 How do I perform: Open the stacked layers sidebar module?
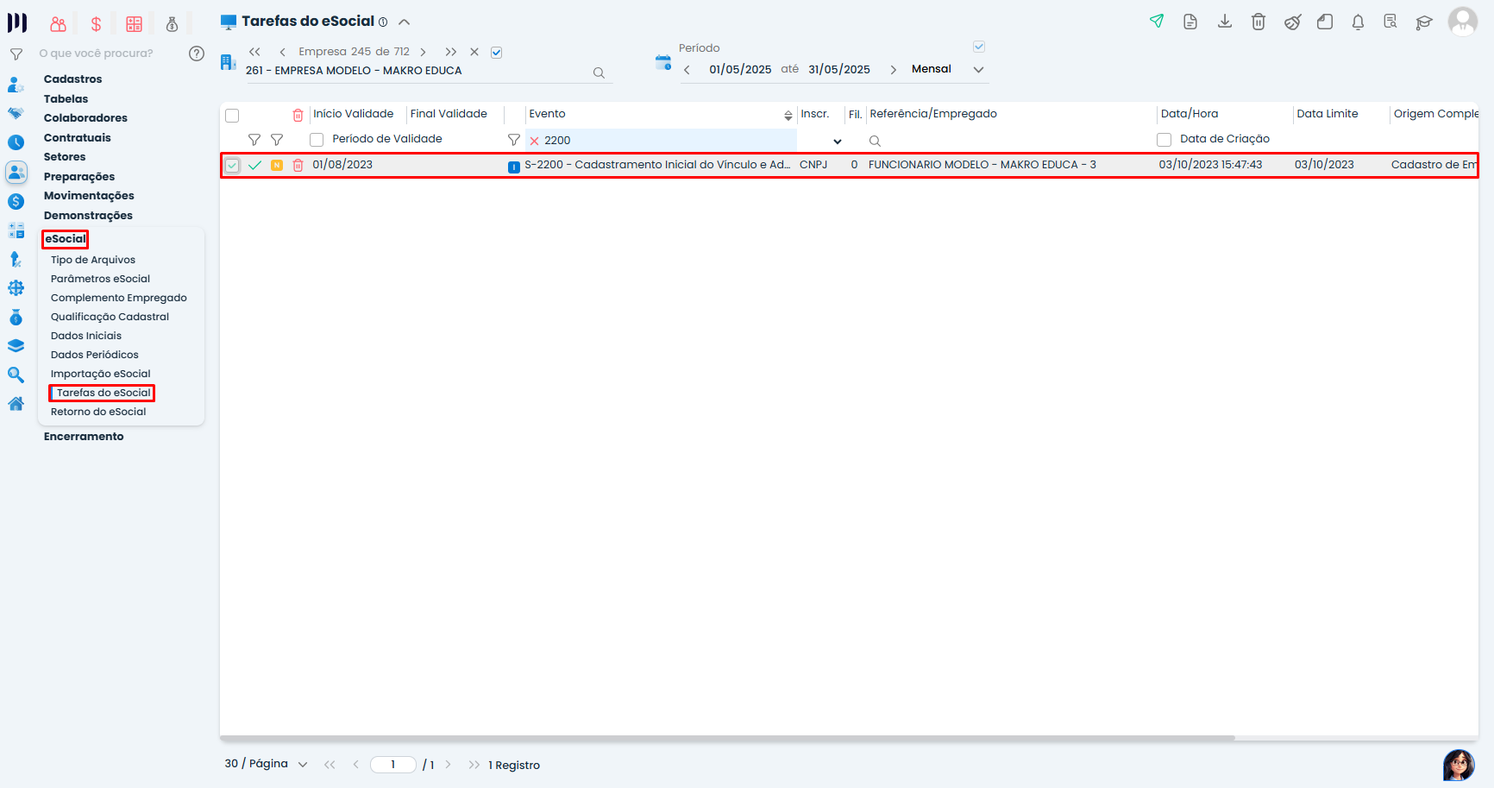(16, 346)
